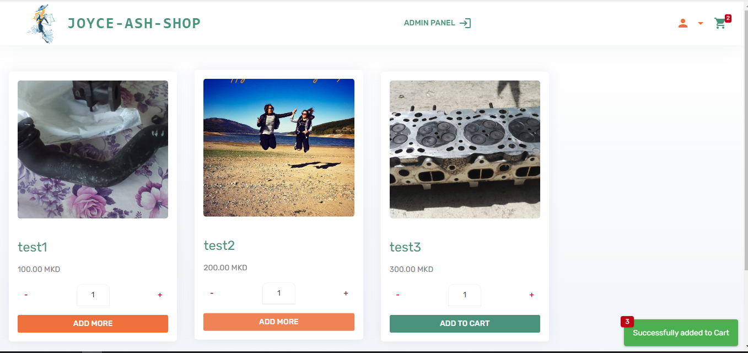Decrease test3 quantity with minus button
The image size is (748, 353).
click(397, 295)
